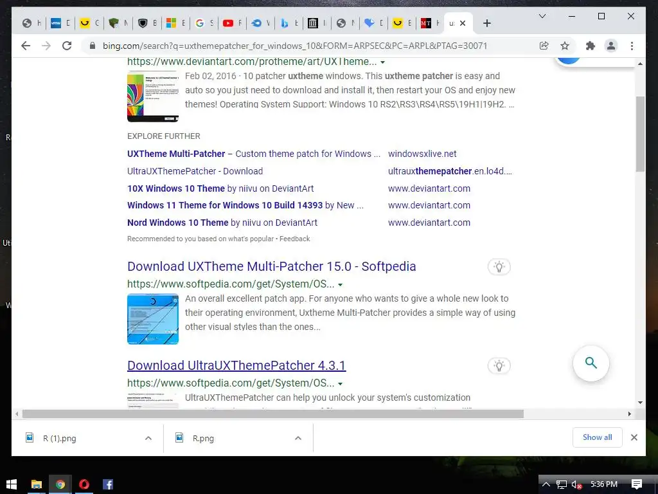Click the Feedback link under recommendations
The image size is (658, 494).
pos(294,239)
